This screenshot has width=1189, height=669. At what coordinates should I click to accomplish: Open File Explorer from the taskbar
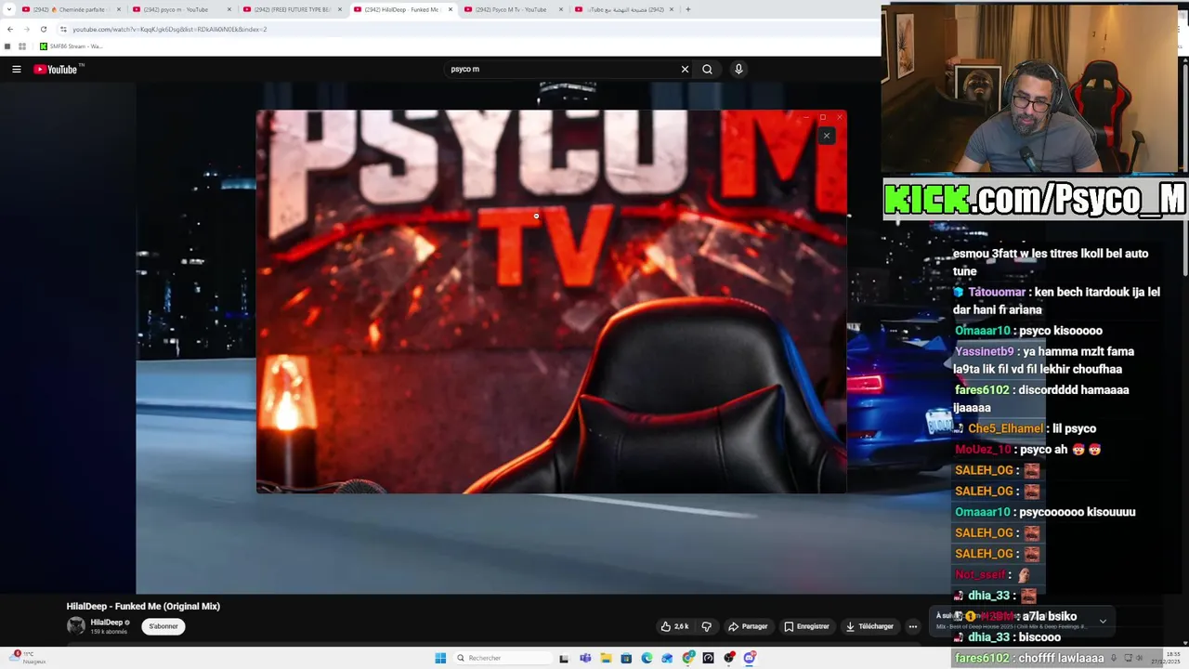pos(606,658)
